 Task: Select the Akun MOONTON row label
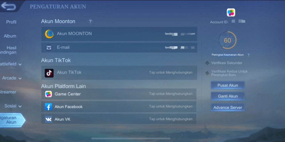(74, 34)
